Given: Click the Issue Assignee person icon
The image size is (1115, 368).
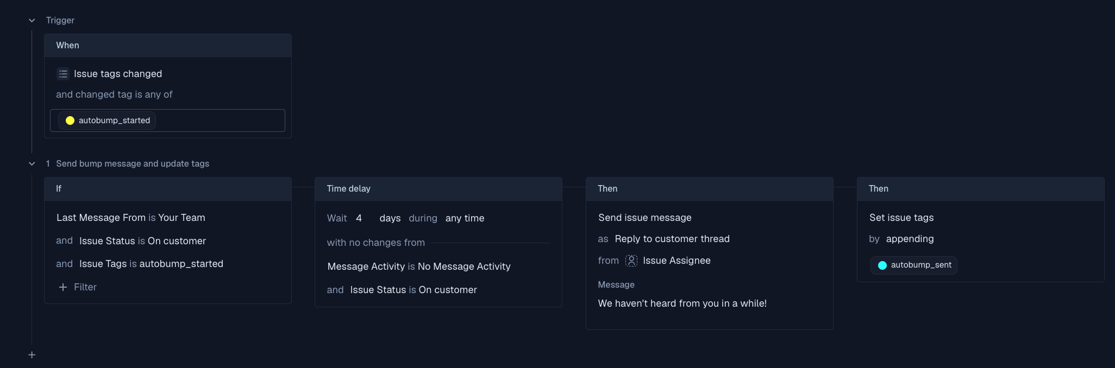Looking at the screenshot, I should point(631,261).
